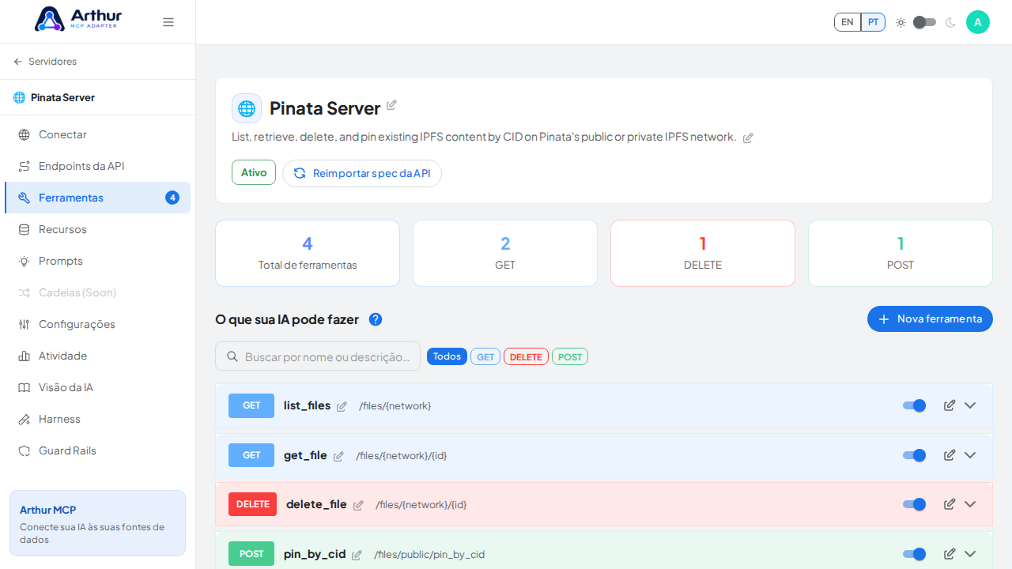Open Atividade section in sidebar
This screenshot has width=1012, height=569.
coord(98,356)
